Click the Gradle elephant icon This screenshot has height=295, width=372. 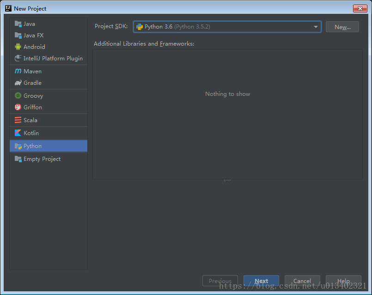pyautogui.click(x=18, y=83)
